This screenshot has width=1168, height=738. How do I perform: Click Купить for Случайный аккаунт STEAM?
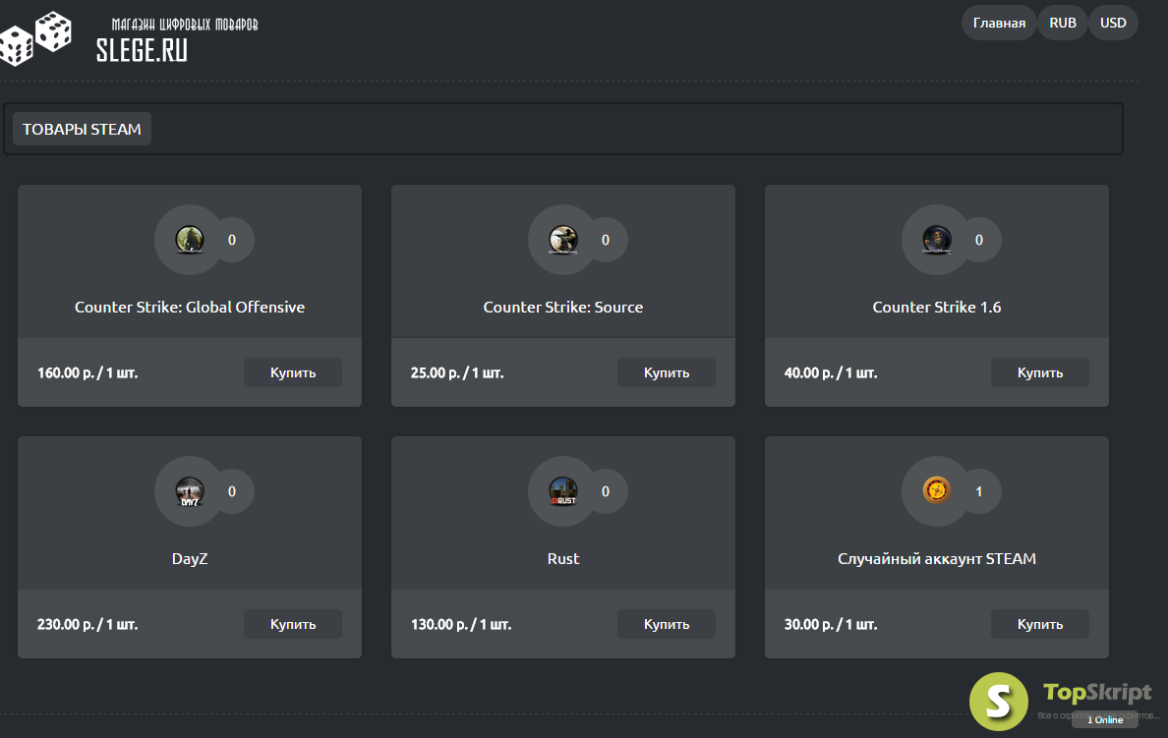(1040, 624)
